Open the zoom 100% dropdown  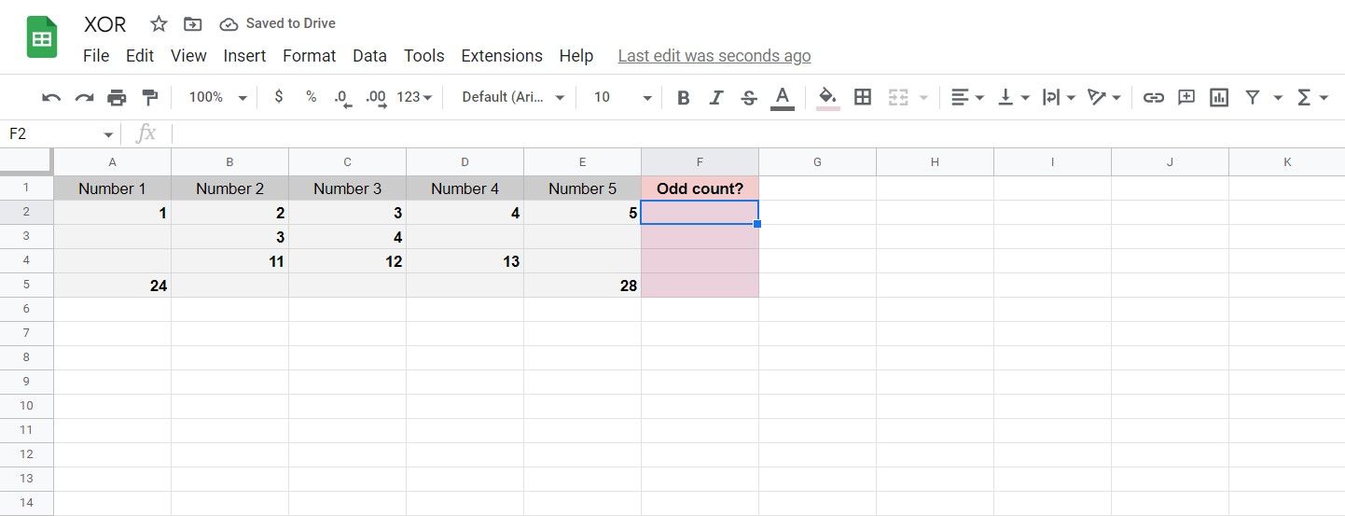click(x=217, y=97)
